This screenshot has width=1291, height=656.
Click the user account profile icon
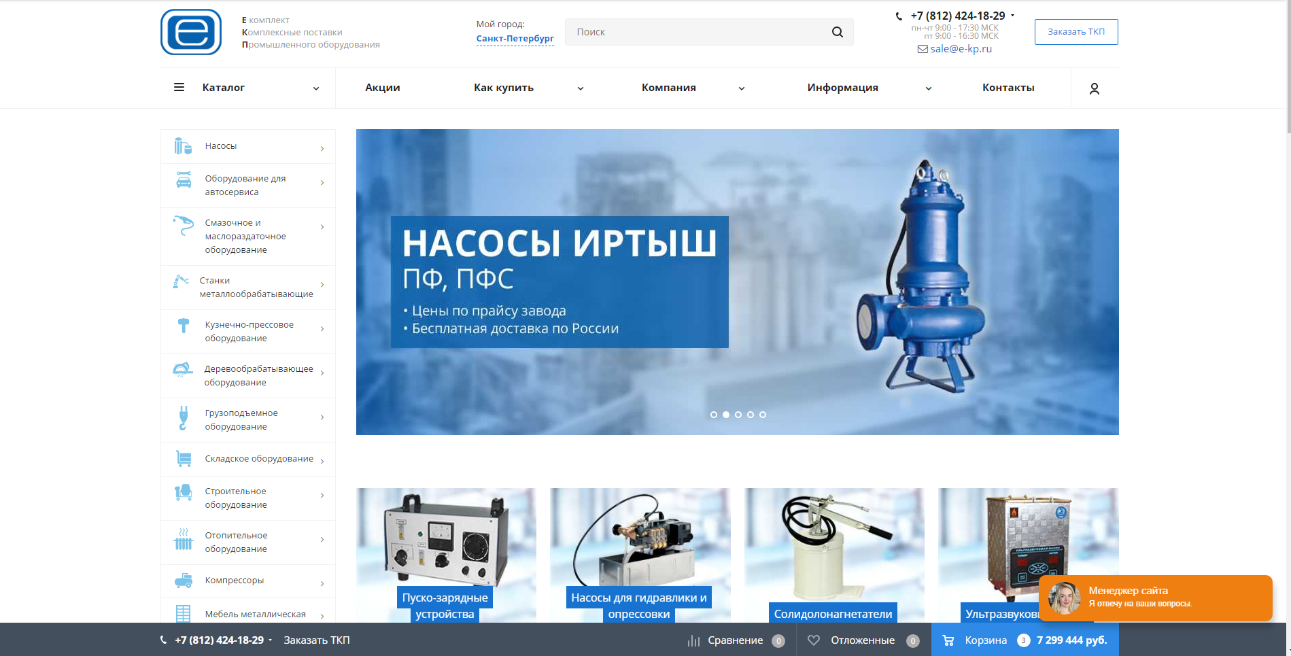pos(1095,88)
